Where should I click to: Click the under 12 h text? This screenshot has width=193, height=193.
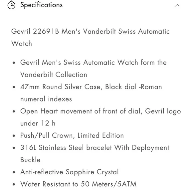pyautogui.click(x=38, y=123)
